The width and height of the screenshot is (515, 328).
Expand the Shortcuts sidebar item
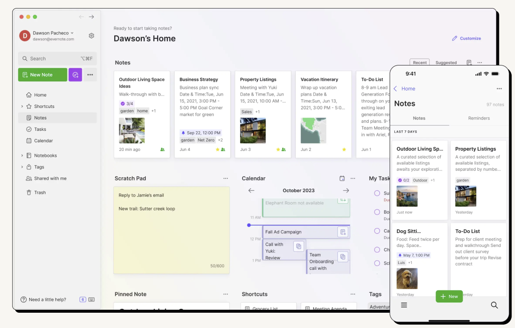[22, 106]
